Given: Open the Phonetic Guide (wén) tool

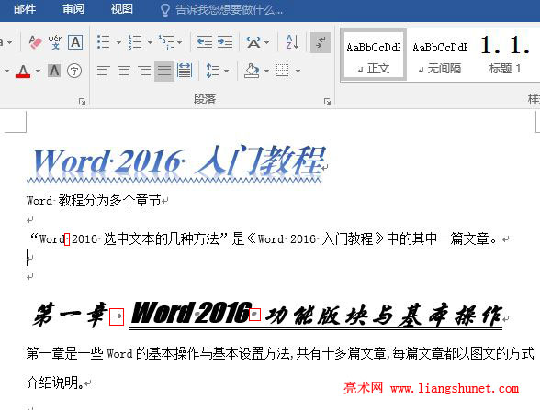Looking at the screenshot, I should tap(55, 42).
